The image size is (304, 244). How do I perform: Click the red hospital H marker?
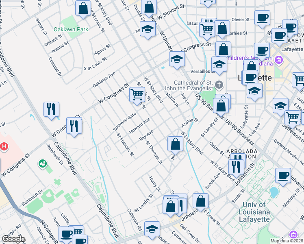click(4, 146)
